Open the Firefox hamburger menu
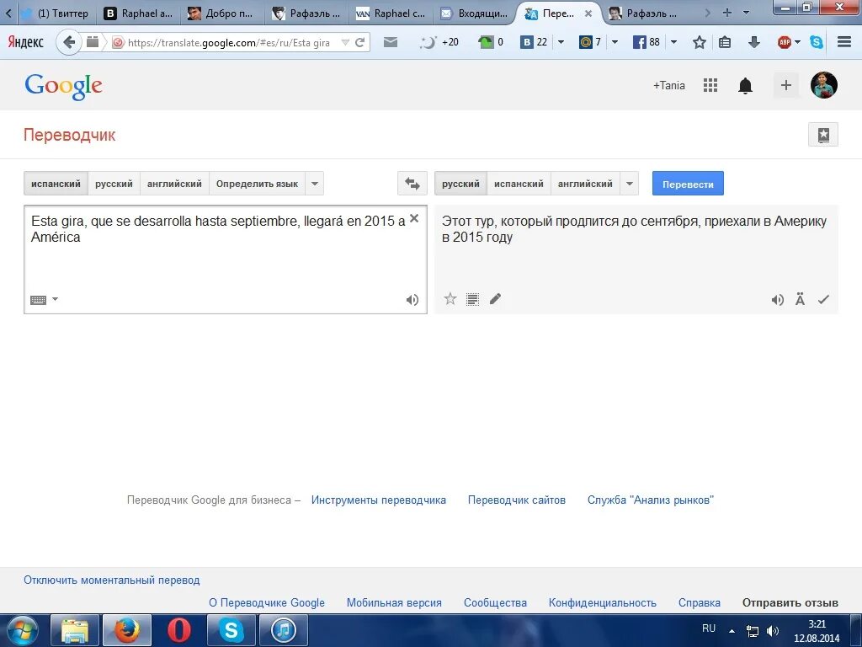Viewport: 862px width, 647px height. click(x=844, y=42)
